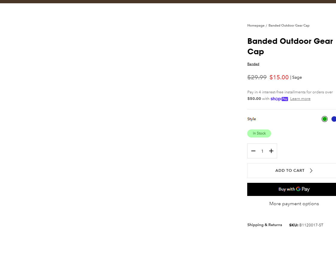This screenshot has height=255, width=336.
Task: Click the In Stock badge
Action: click(259, 133)
